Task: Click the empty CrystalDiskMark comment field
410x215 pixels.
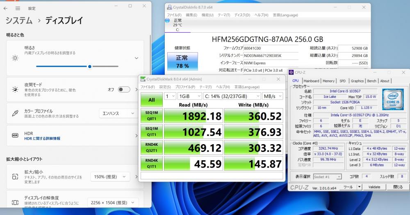Action: [212, 175]
